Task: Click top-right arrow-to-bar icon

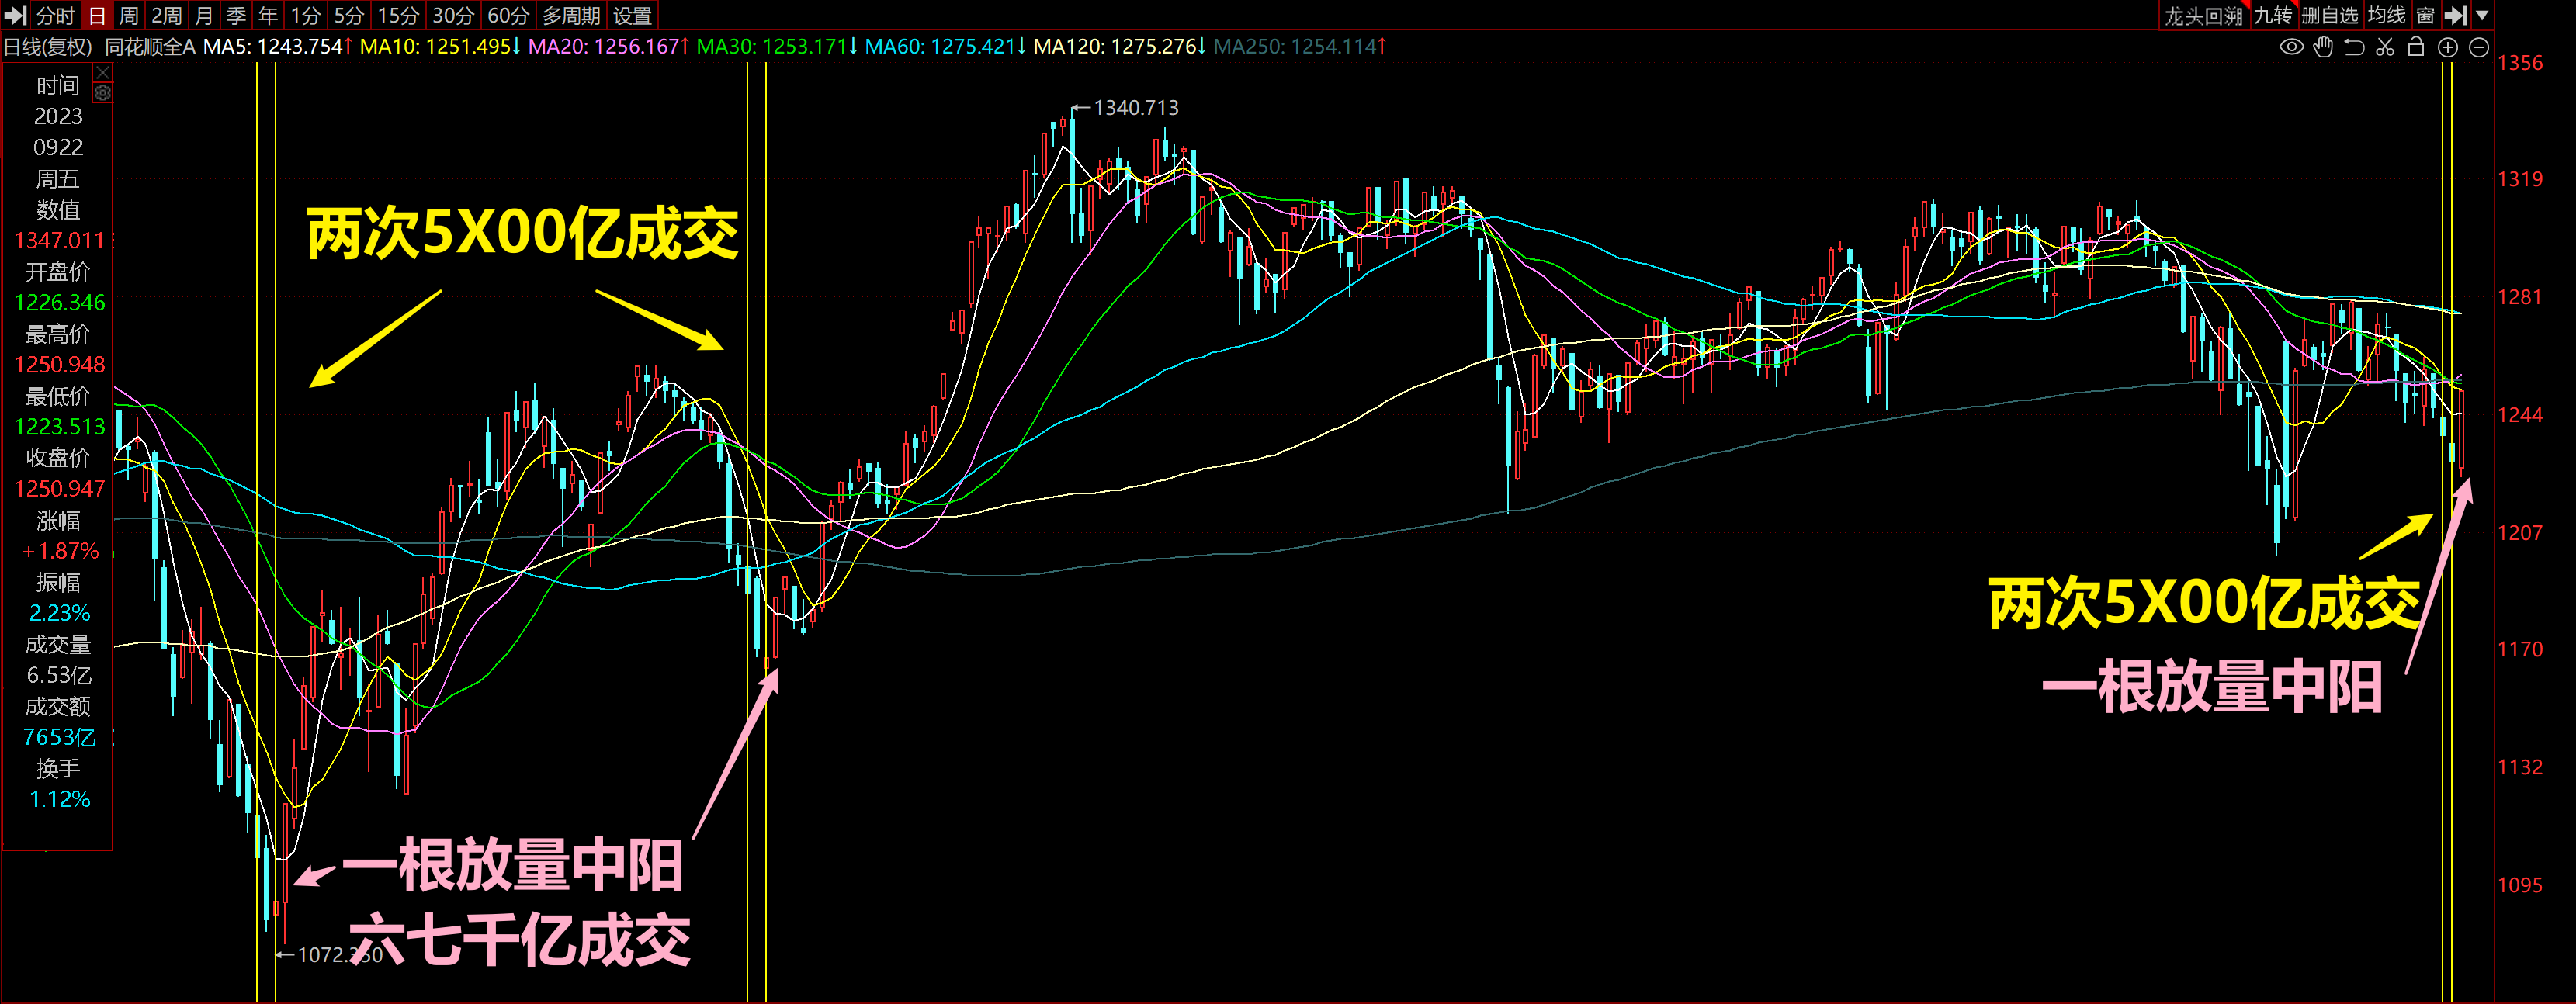Action: click(x=2455, y=15)
